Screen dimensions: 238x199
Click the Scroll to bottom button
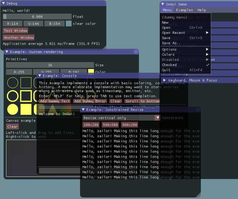pos(142,101)
